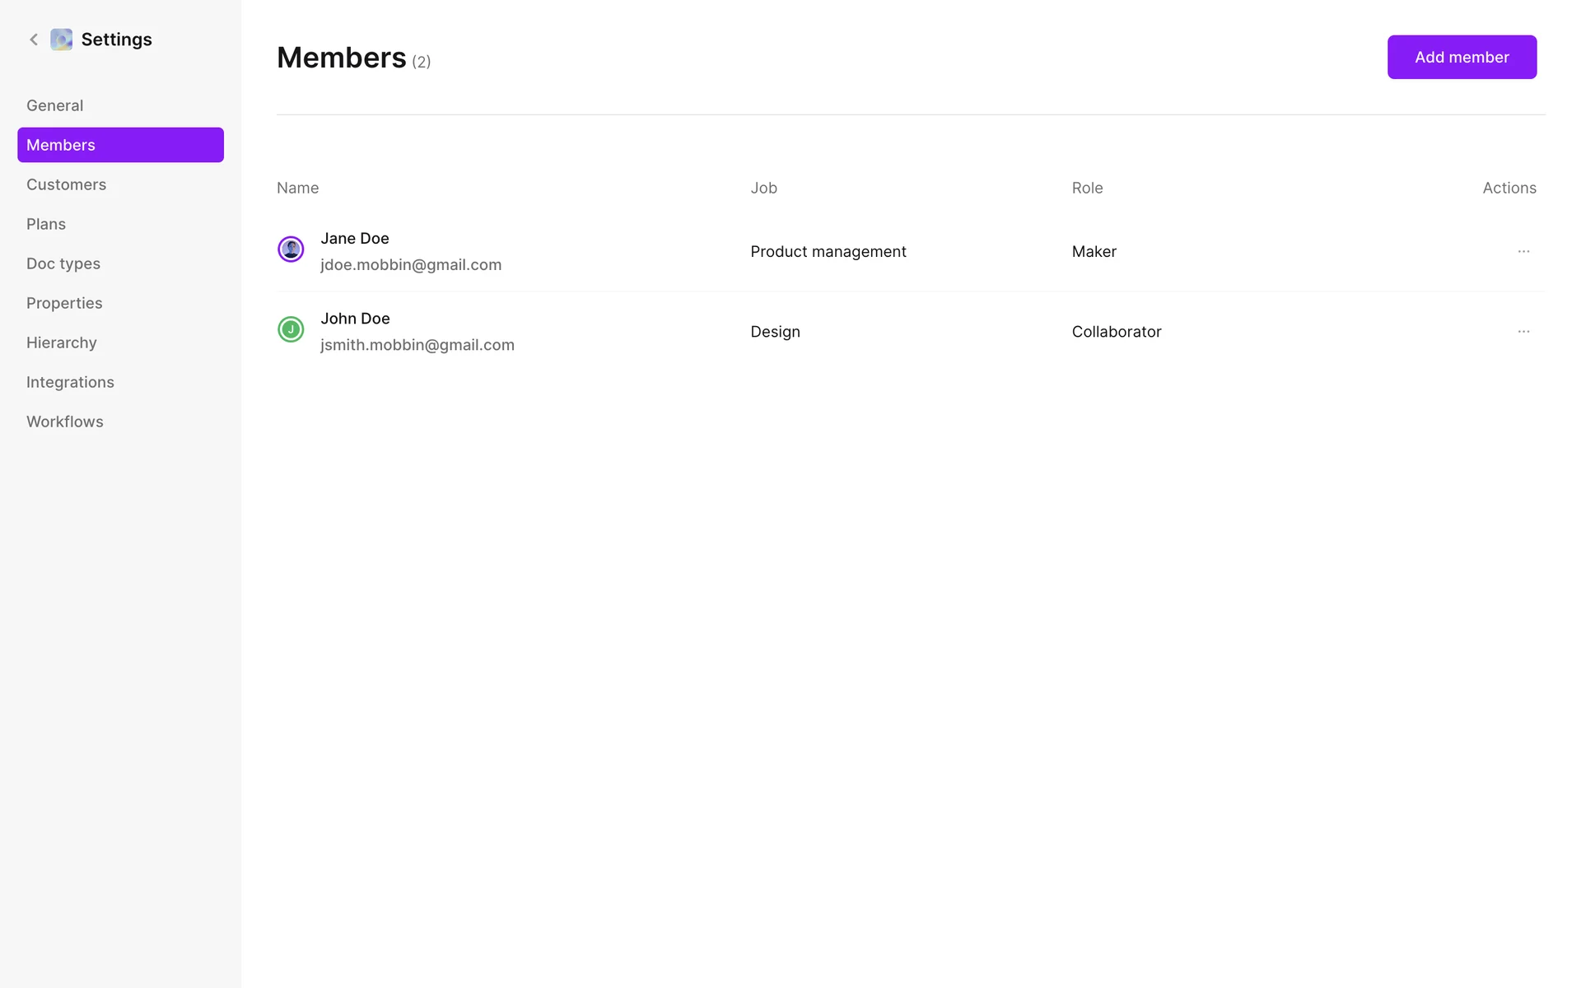This screenshot has width=1581, height=988.
Task: Open the Customers section
Action: click(x=66, y=184)
